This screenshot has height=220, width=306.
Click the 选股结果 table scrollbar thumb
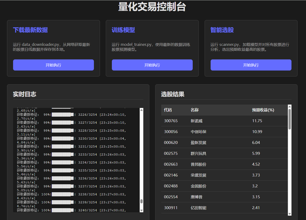pos(290,119)
